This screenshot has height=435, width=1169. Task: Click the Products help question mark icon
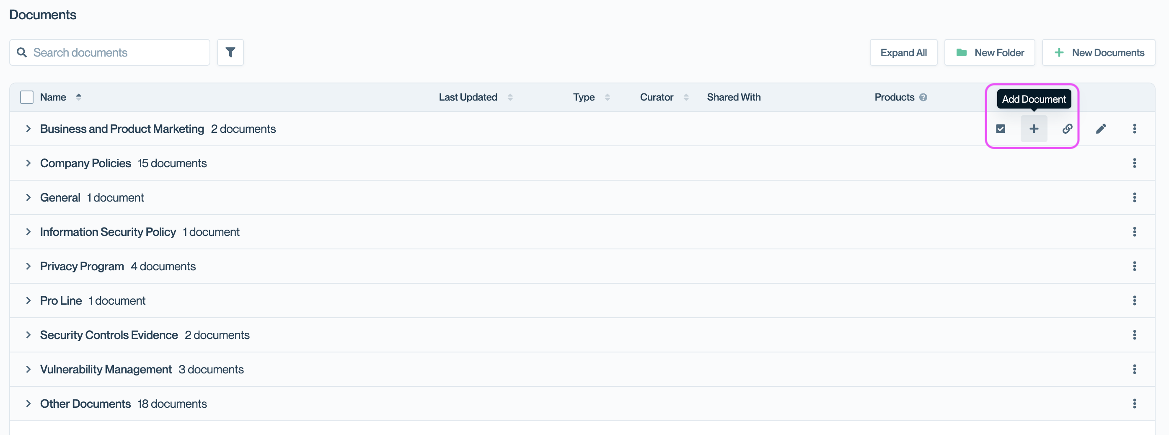coord(923,97)
